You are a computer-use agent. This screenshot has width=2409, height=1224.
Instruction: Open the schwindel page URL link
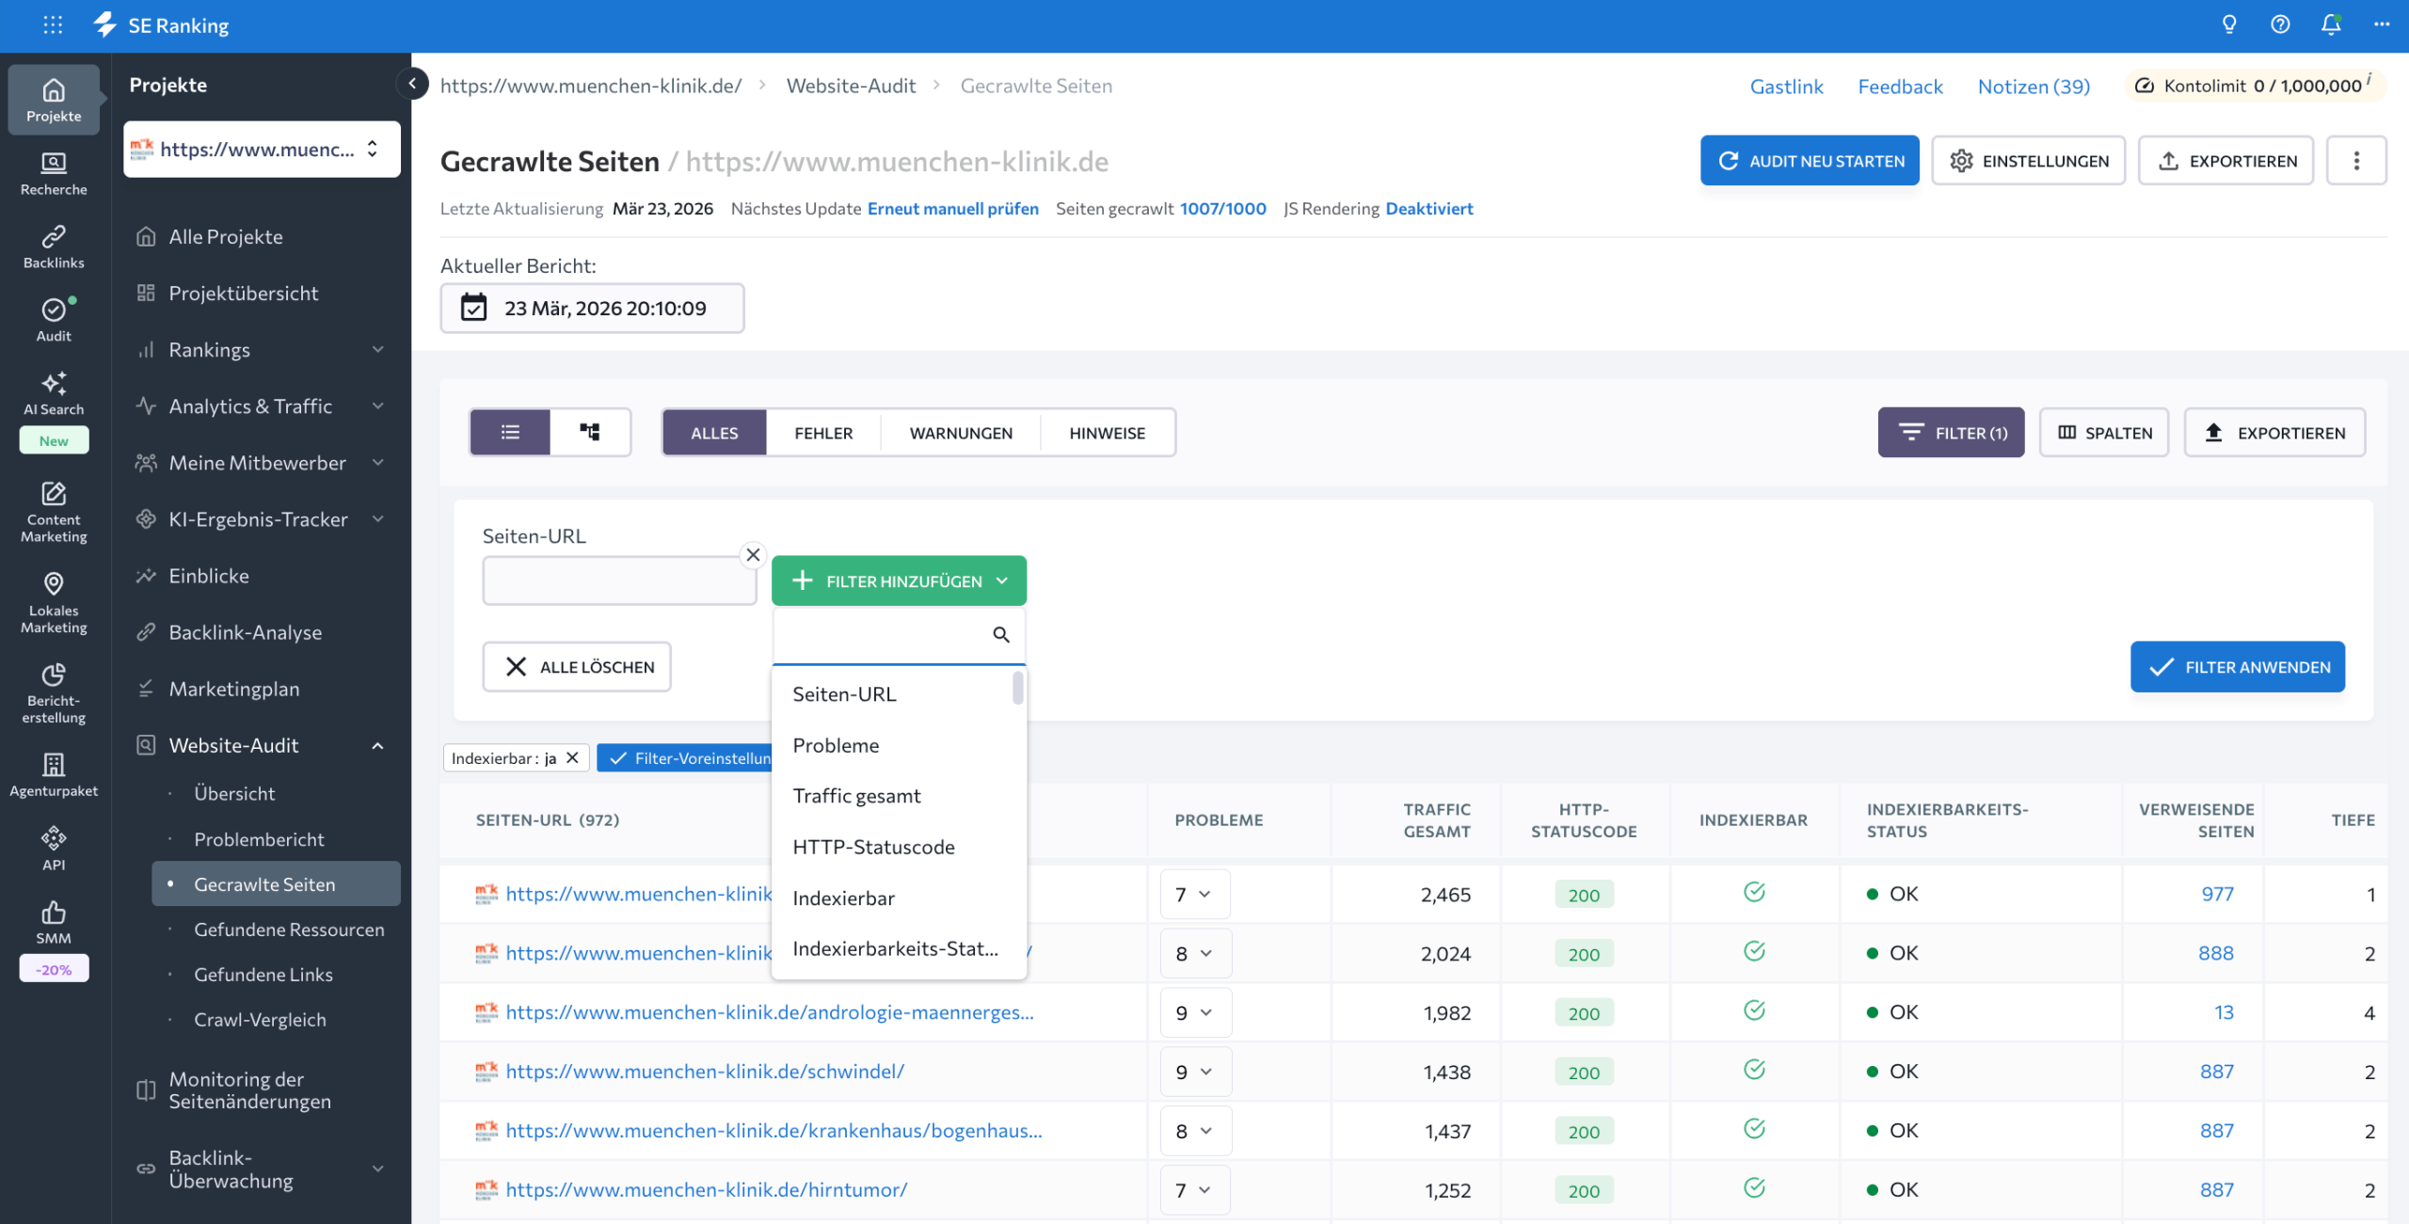click(x=705, y=1071)
